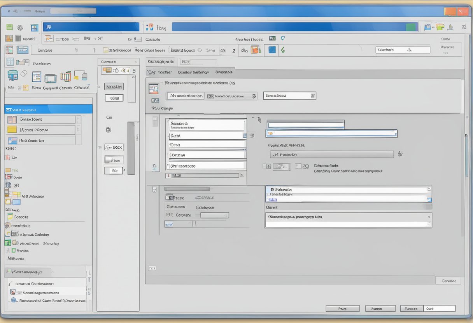Select the list row with the yellow folder icon
Screen dimensions: 473x323
(41, 130)
